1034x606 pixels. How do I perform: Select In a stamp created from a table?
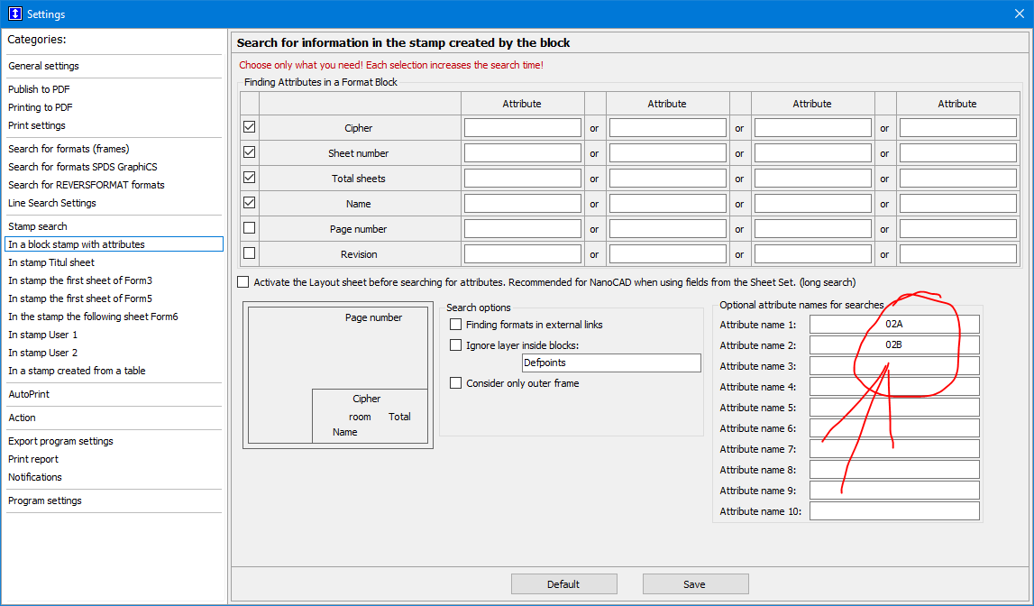click(x=77, y=371)
